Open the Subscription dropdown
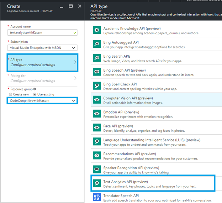The image size is (222, 203). [42, 48]
